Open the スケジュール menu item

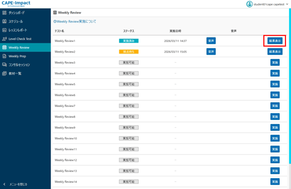coord(15,21)
